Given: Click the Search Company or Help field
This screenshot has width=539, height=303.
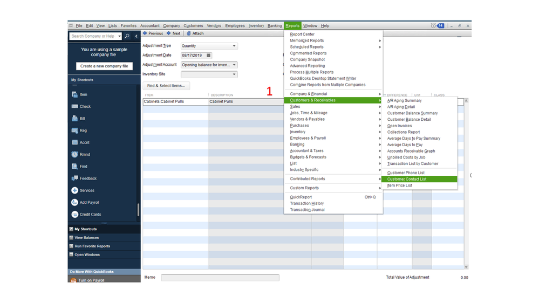Looking at the screenshot, I should click(93, 36).
